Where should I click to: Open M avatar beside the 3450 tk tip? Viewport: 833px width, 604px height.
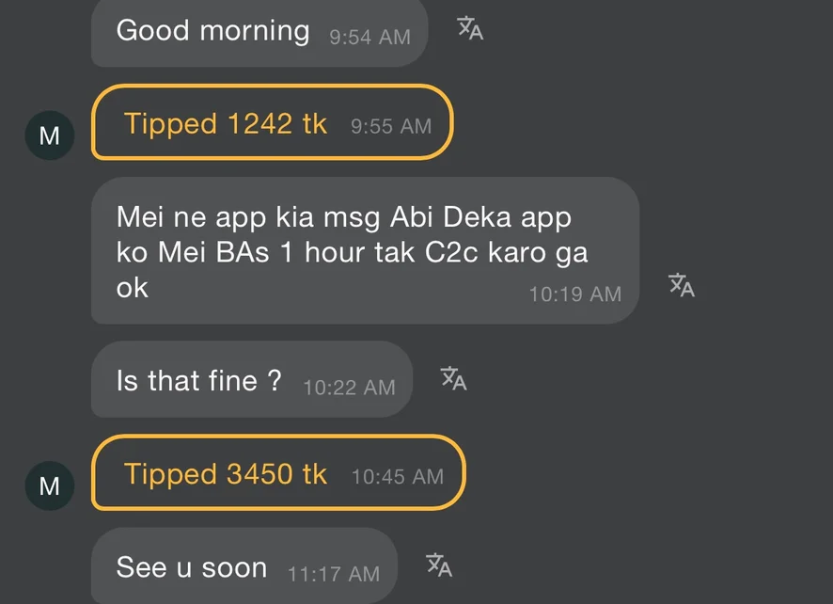tap(49, 485)
